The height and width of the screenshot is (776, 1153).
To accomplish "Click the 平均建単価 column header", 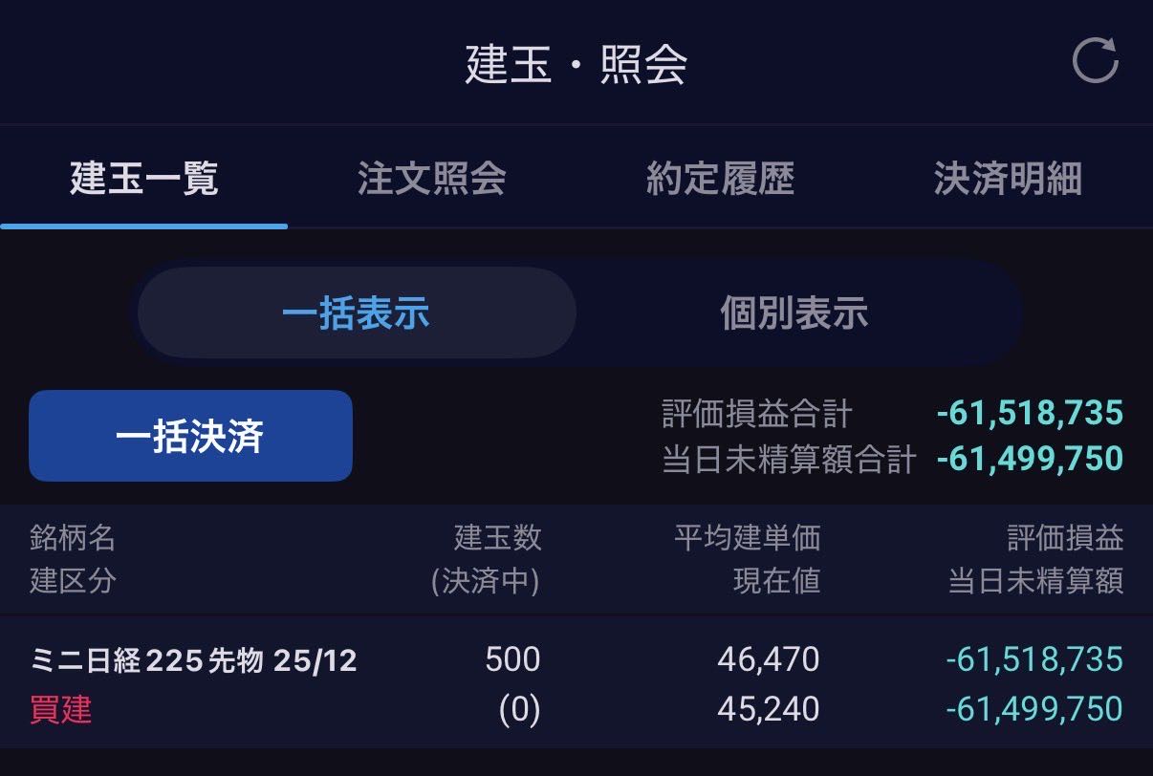I will point(747,538).
